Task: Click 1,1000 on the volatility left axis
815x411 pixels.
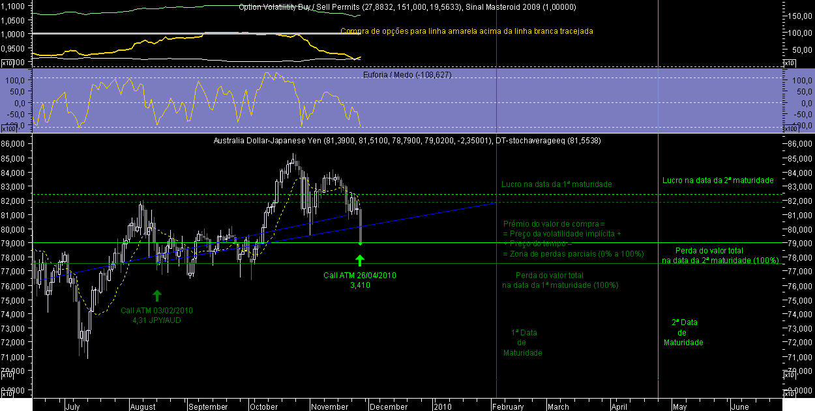Action: pyautogui.click(x=13, y=5)
